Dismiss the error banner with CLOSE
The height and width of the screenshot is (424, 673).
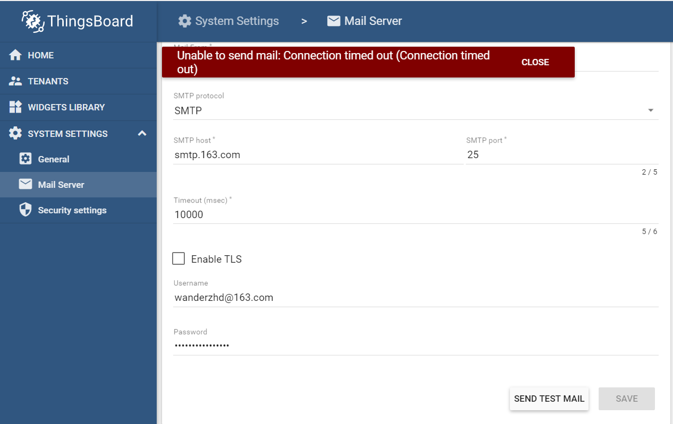[x=535, y=62]
